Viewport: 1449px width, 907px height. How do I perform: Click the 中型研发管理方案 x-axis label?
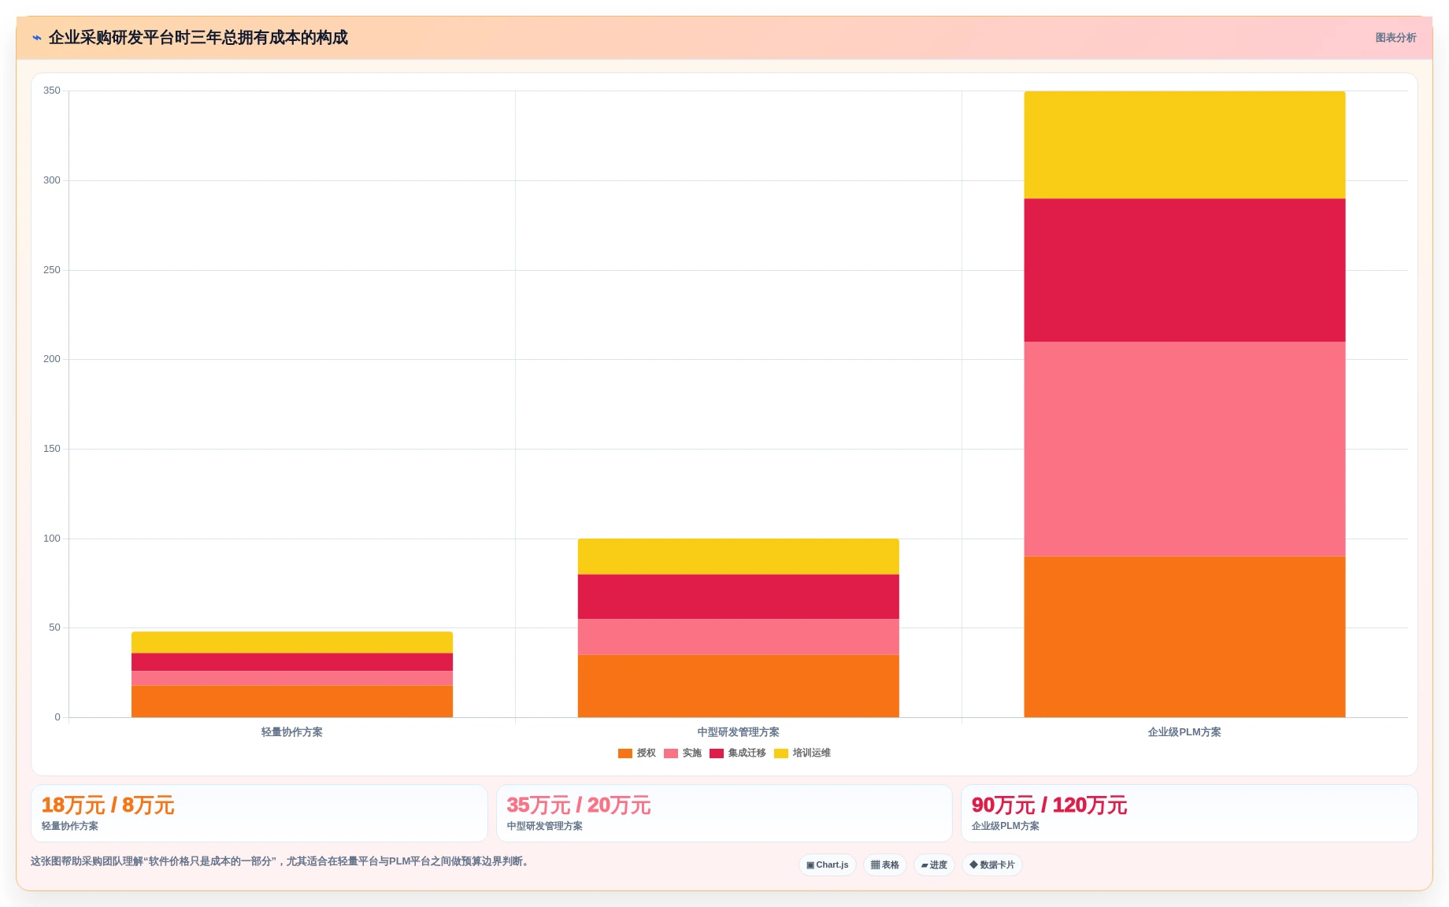[x=738, y=732]
